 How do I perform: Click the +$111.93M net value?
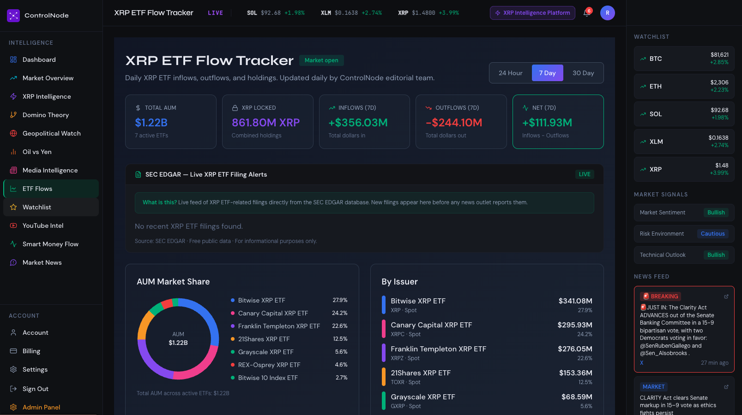(x=547, y=123)
